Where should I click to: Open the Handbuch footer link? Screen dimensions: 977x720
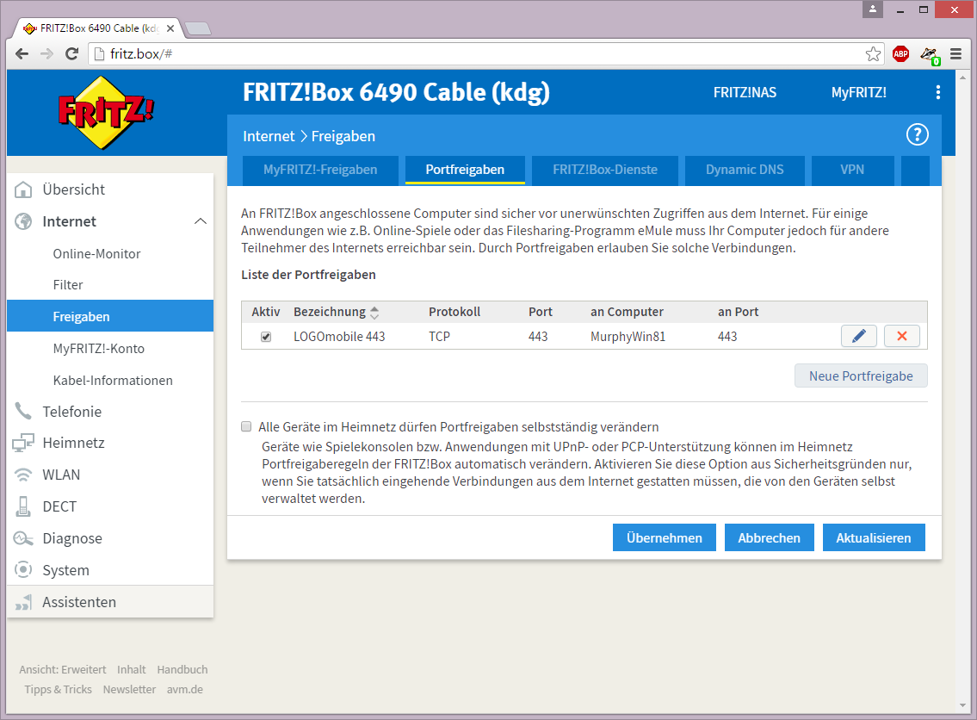tap(182, 669)
